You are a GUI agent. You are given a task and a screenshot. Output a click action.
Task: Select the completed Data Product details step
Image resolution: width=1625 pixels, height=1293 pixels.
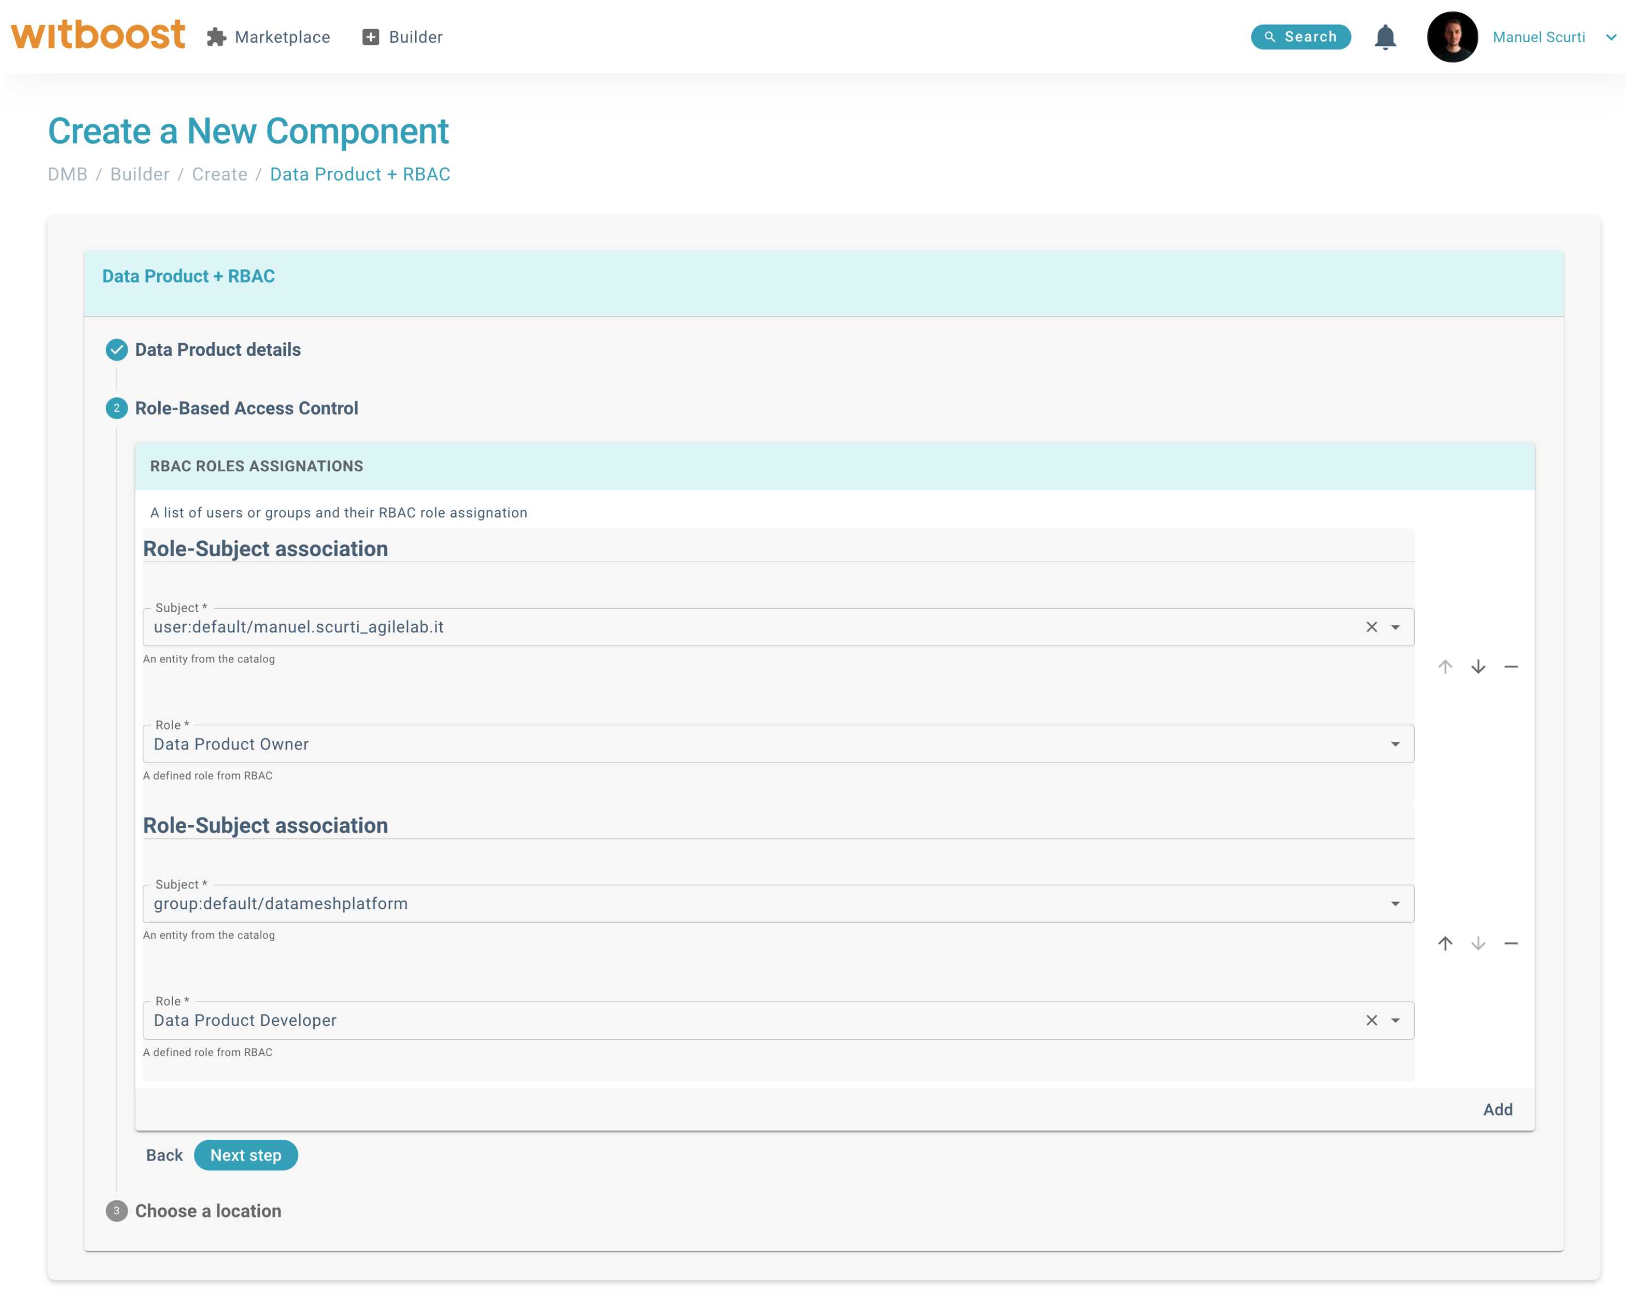pyautogui.click(x=217, y=350)
